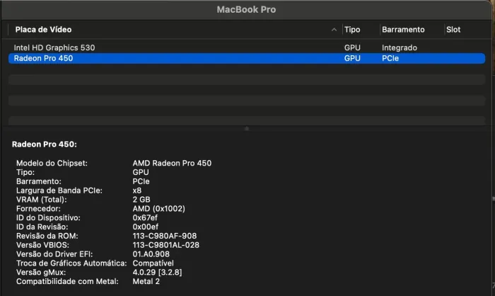Click the Metal 2 compatibility value
This screenshot has width=495, height=296.
146,281
